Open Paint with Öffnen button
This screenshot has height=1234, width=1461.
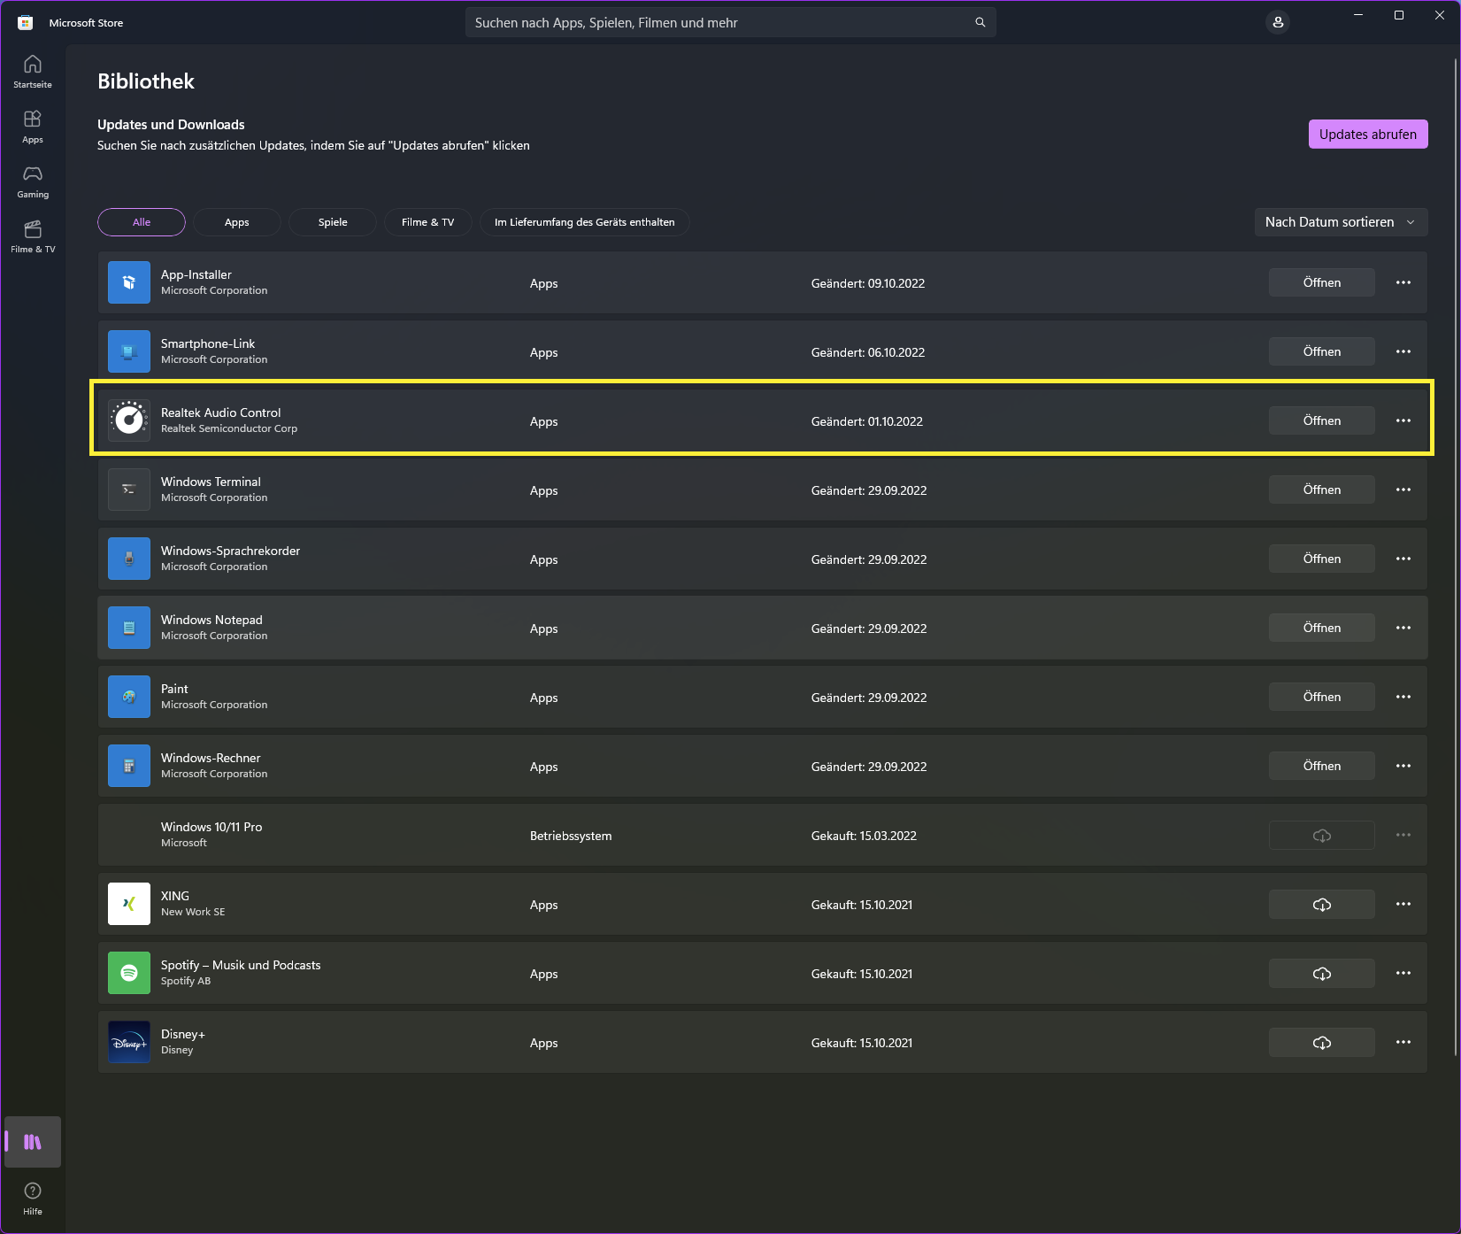pyautogui.click(x=1322, y=697)
